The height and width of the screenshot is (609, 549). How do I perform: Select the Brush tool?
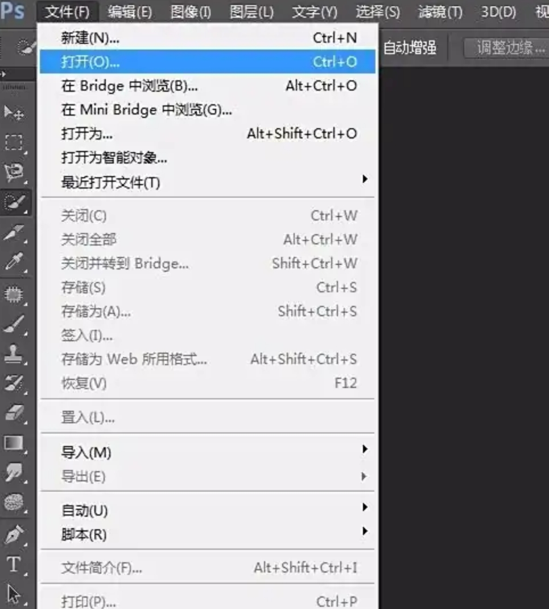(14, 324)
